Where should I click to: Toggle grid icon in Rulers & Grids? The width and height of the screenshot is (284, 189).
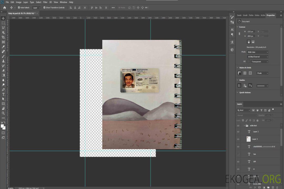click(245, 73)
